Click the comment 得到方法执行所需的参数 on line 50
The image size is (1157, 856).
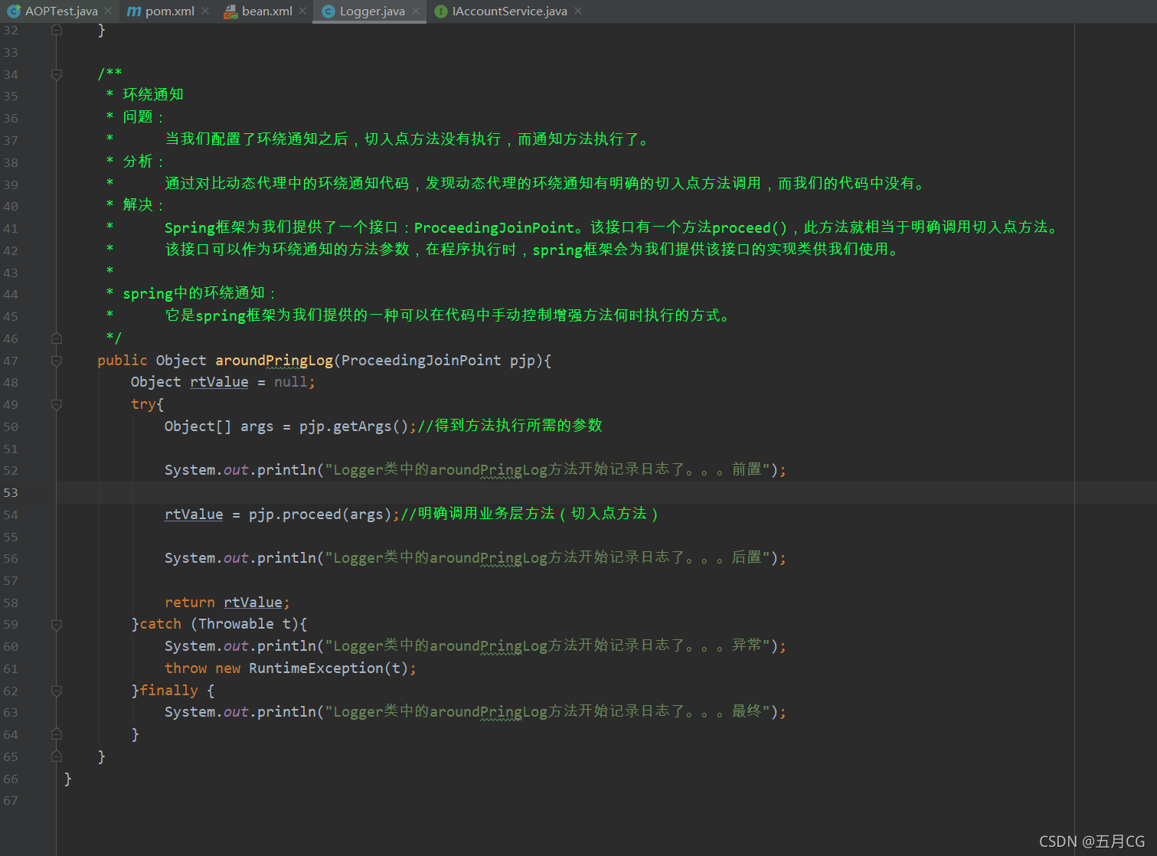(518, 426)
